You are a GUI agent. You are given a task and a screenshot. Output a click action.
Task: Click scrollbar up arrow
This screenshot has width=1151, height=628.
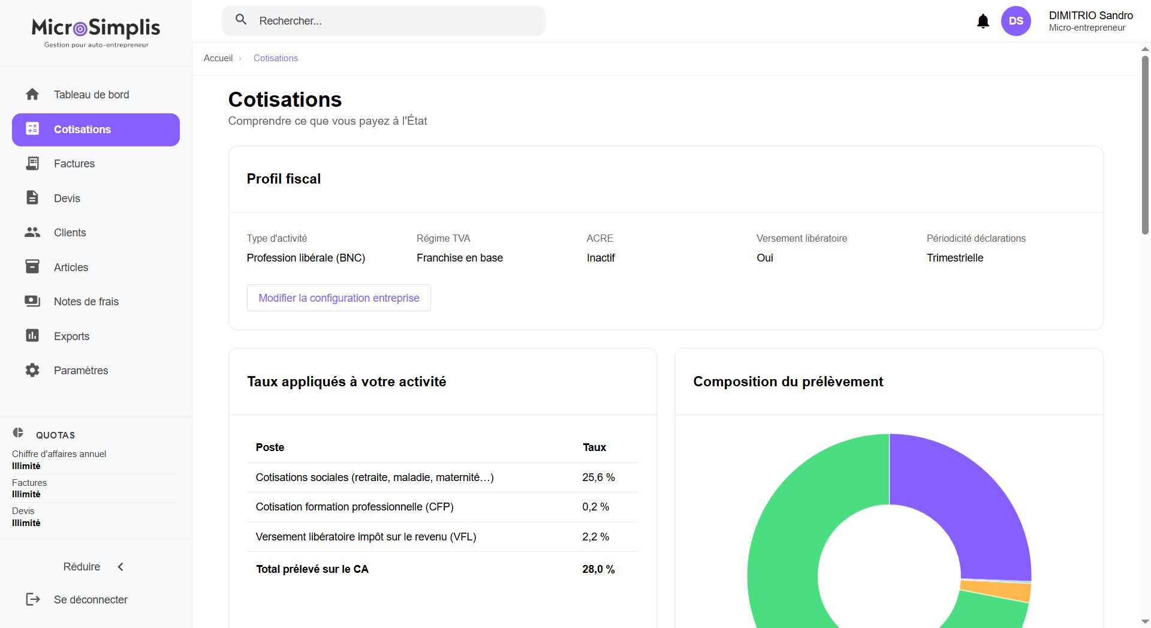tap(1145, 49)
